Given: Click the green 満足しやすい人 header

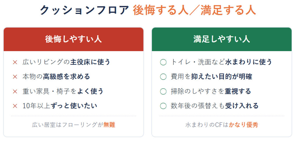Looking at the screenshot, I should (222, 39).
